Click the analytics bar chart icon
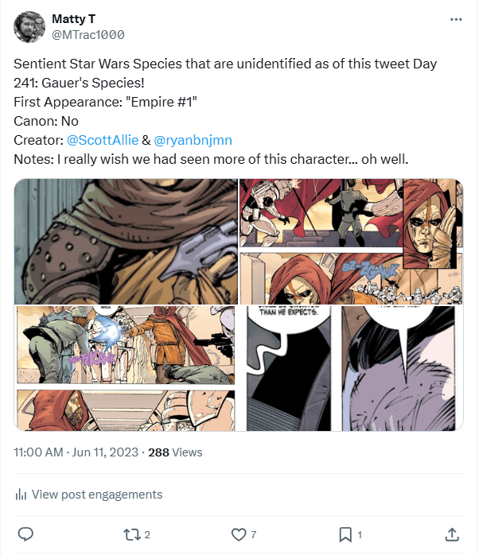 coord(21,495)
